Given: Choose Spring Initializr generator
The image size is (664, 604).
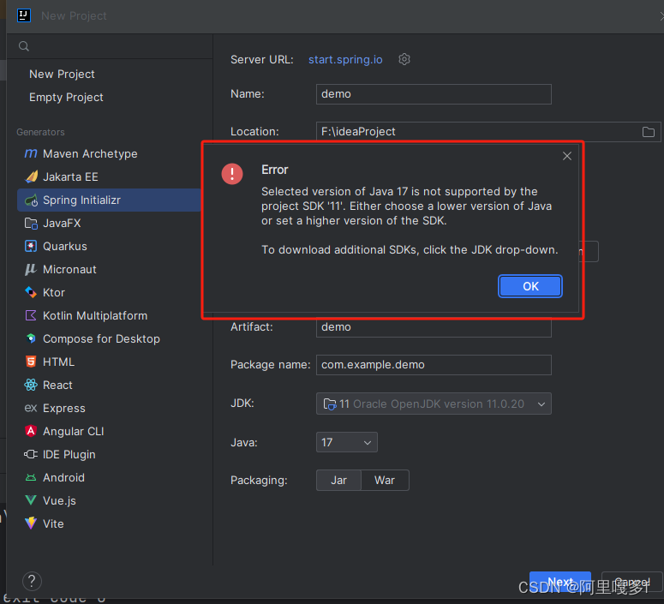Looking at the screenshot, I should pyautogui.click(x=109, y=200).
